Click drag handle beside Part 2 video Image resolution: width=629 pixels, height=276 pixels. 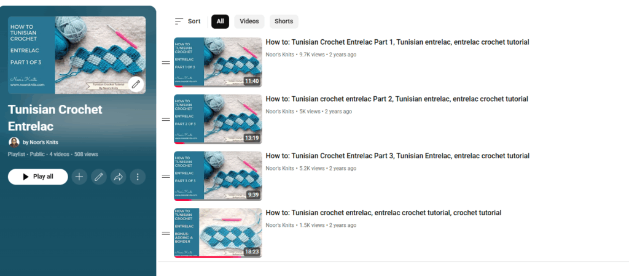point(165,120)
